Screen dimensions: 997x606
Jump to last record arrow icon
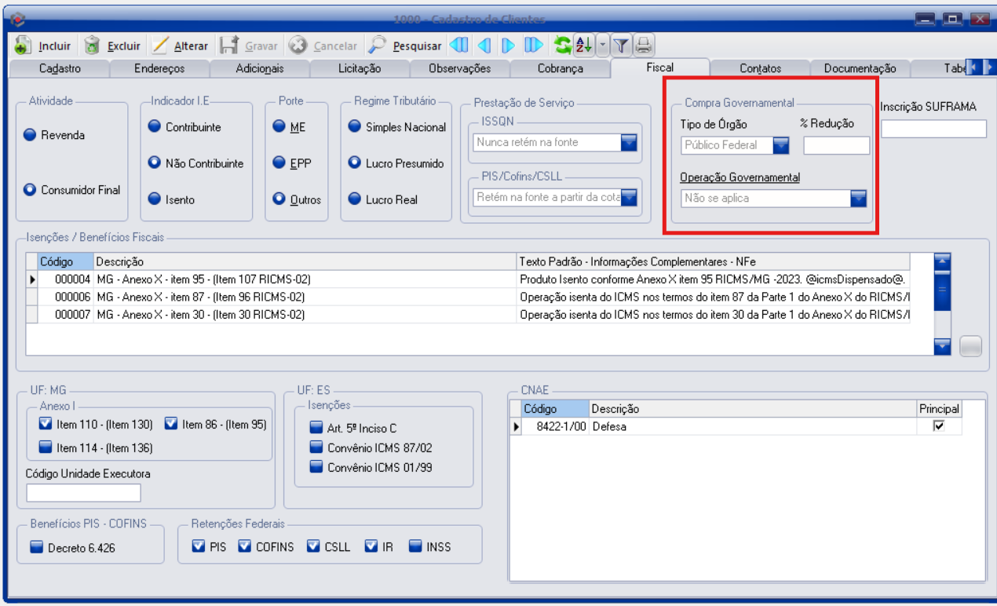click(x=534, y=46)
